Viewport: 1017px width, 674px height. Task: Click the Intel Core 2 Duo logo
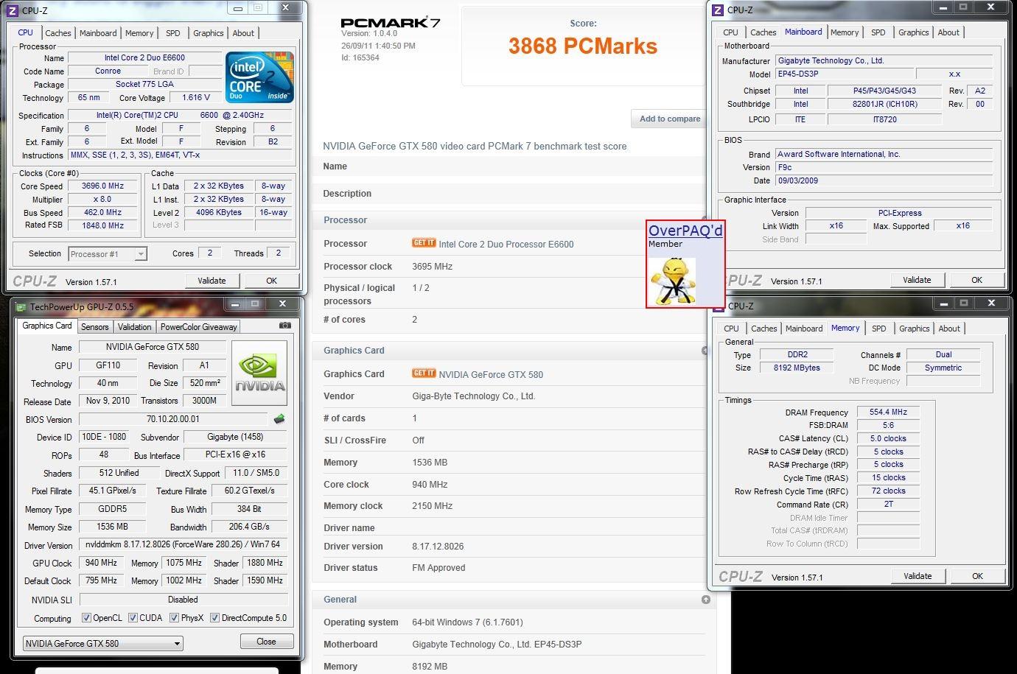[259, 77]
